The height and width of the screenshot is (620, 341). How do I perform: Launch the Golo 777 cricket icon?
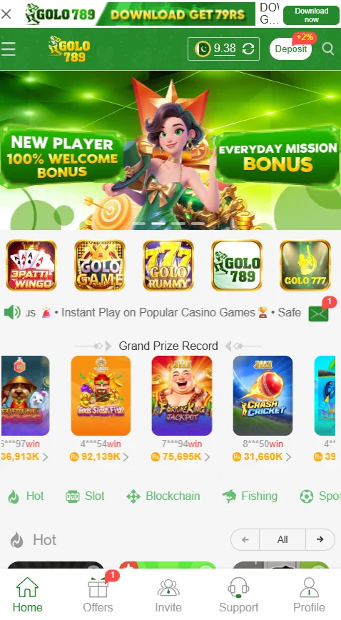(305, 265)
